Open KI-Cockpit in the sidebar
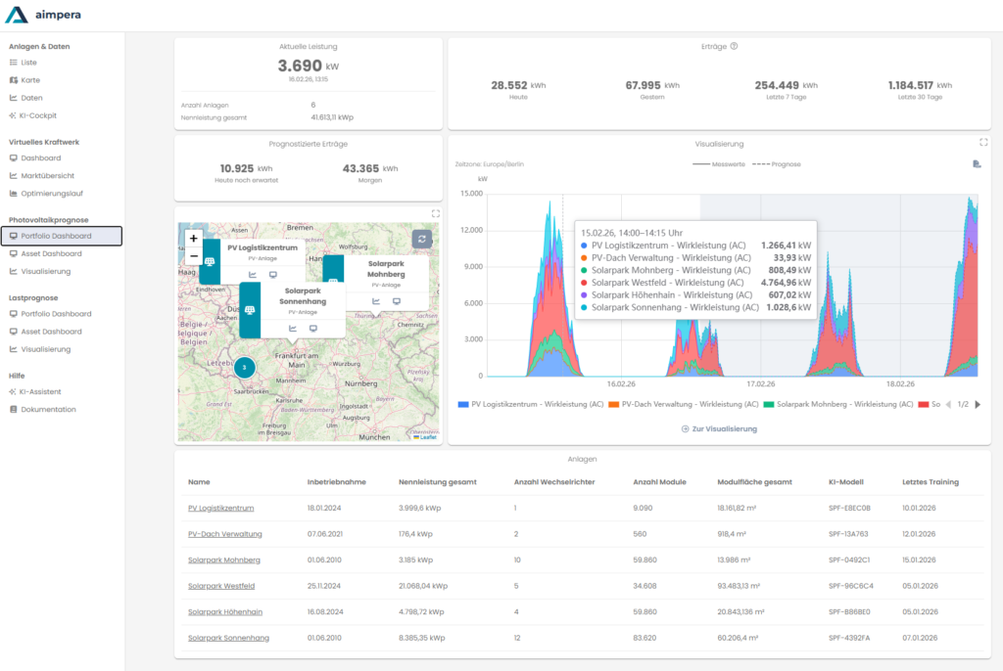Image resolution: width=1003 pixels, height=671 pixels. [x=39, y=115]
